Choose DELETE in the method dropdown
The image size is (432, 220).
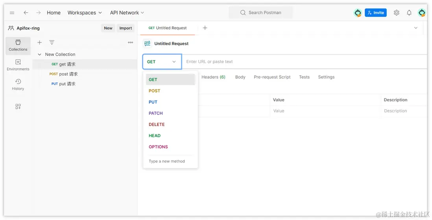coord(157,125)
